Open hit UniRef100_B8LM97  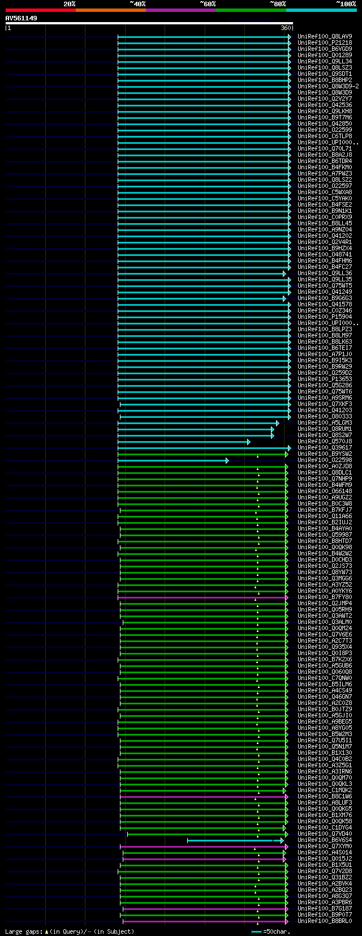(325, 335)
